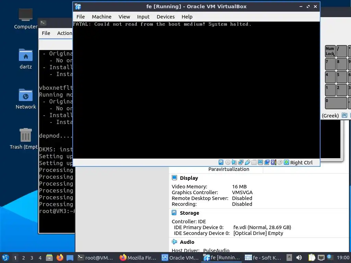Click the recording indicator in VM status bar
351x263 pixels.
pos(267,162)
